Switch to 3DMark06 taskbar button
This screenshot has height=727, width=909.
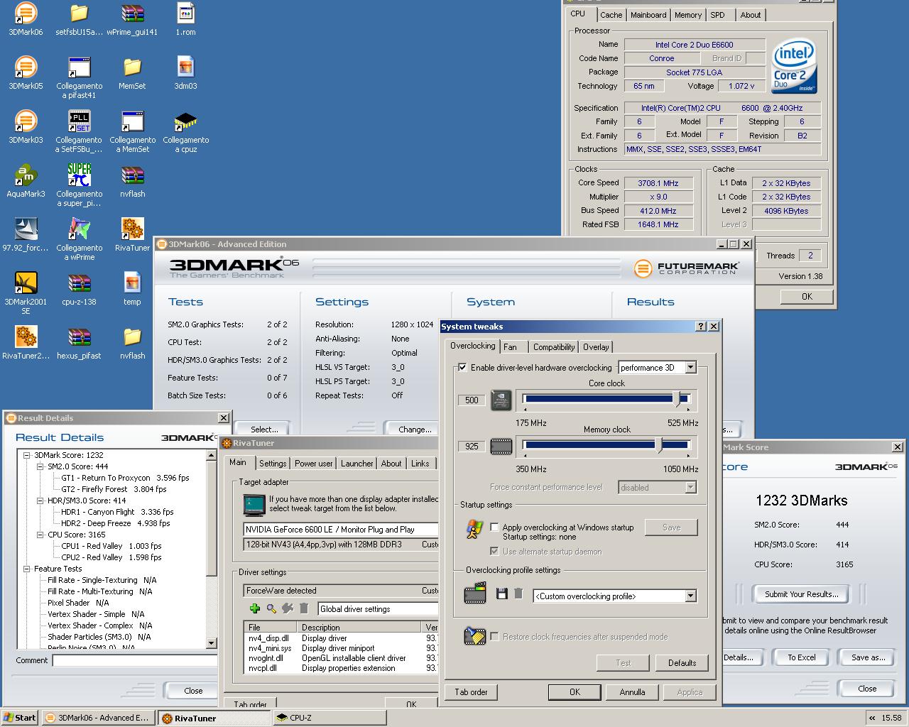(x=97, y=718)
